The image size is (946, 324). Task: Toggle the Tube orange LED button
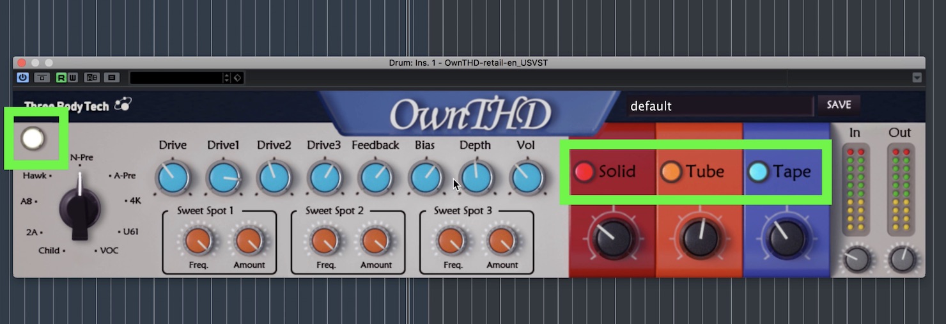tap(671, 172)
